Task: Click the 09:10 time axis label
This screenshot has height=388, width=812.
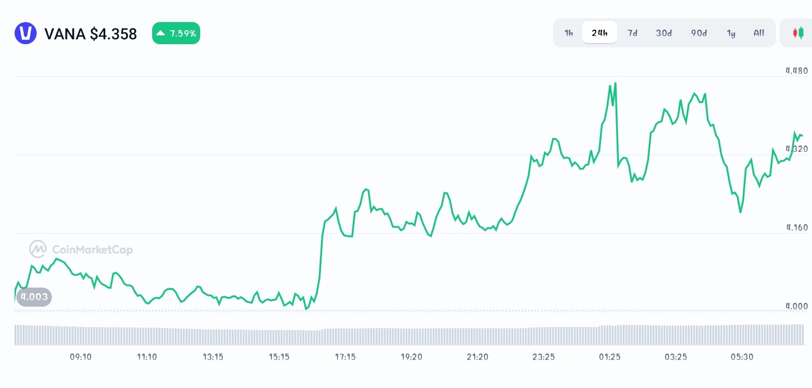Action: 80,357
